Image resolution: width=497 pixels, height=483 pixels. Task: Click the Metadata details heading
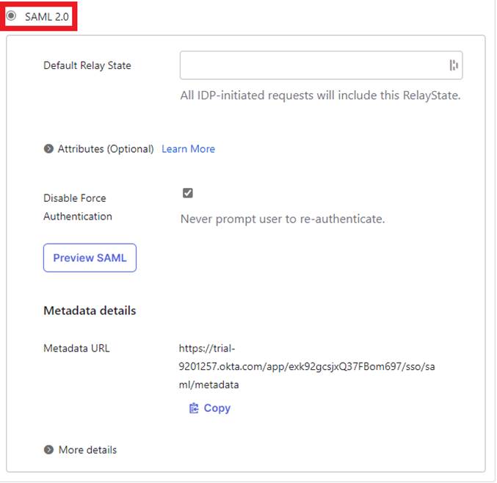90,310
